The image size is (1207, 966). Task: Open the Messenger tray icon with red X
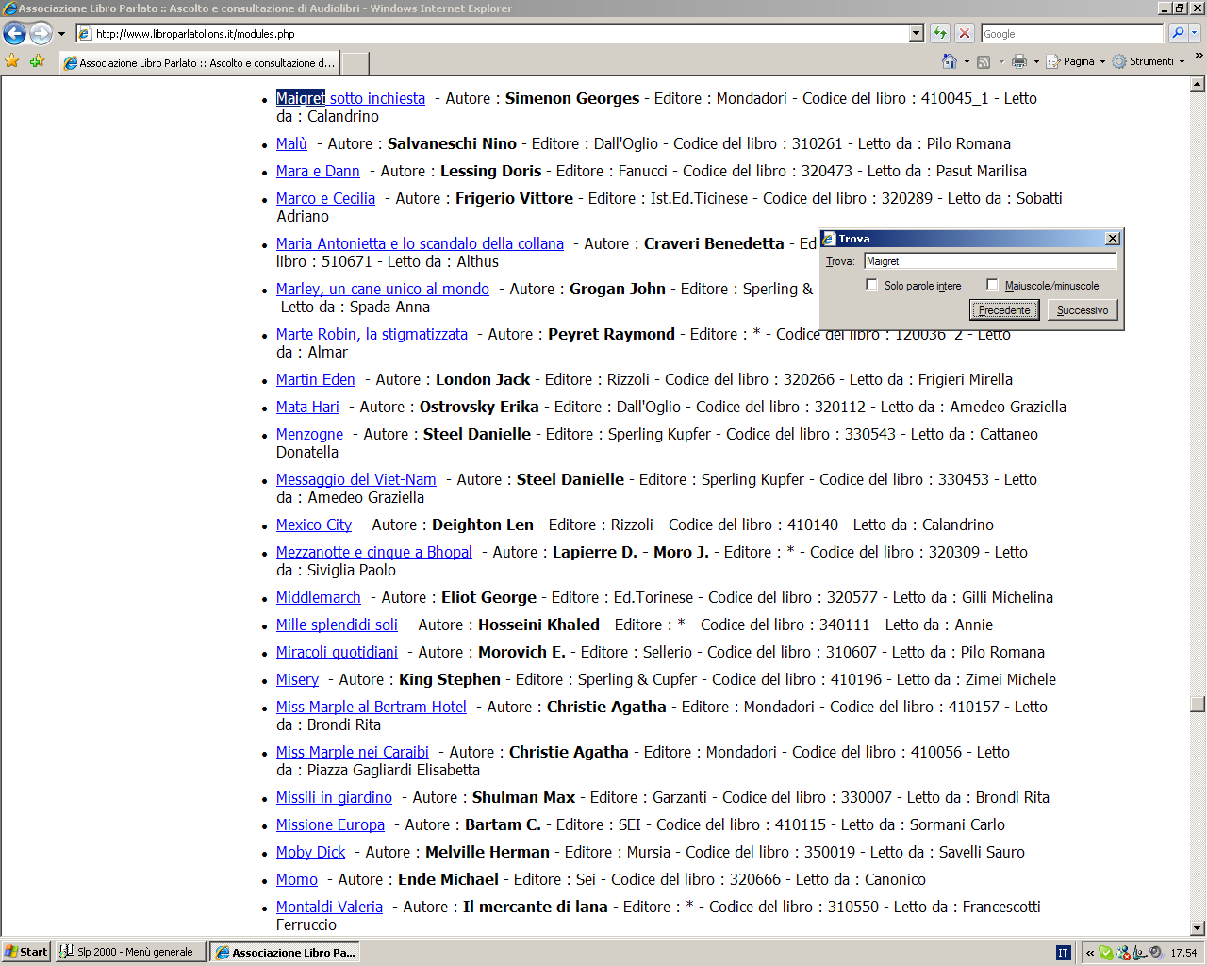click(x=1123, y=953)
